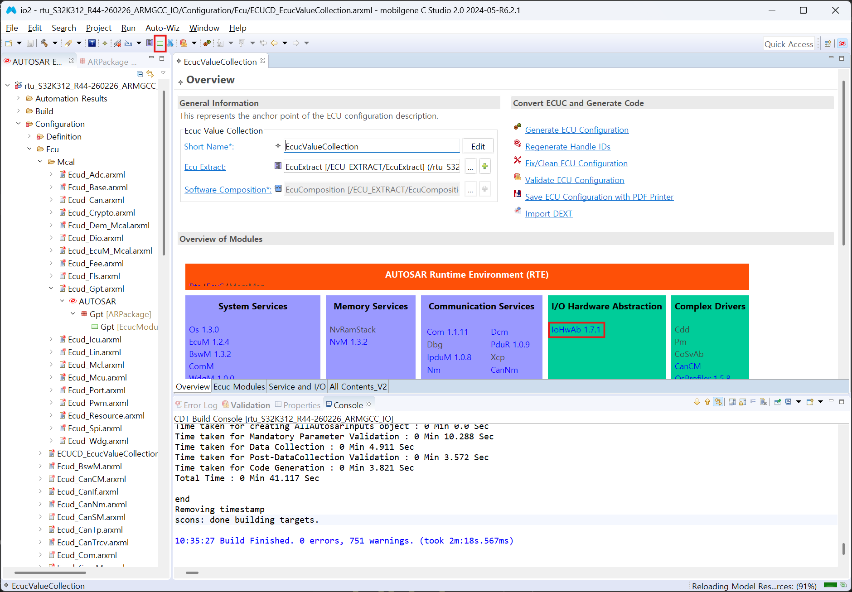Click the hammer Build icon in toolbar
852x592 pixels.
[x=44, y=43]
